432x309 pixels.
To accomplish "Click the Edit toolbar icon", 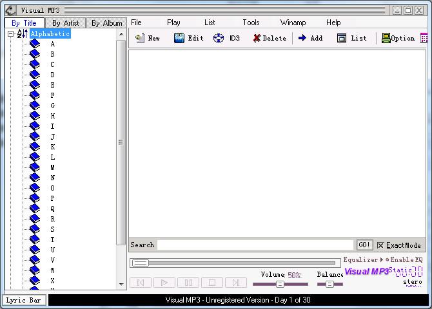I will tap(179, 38).
